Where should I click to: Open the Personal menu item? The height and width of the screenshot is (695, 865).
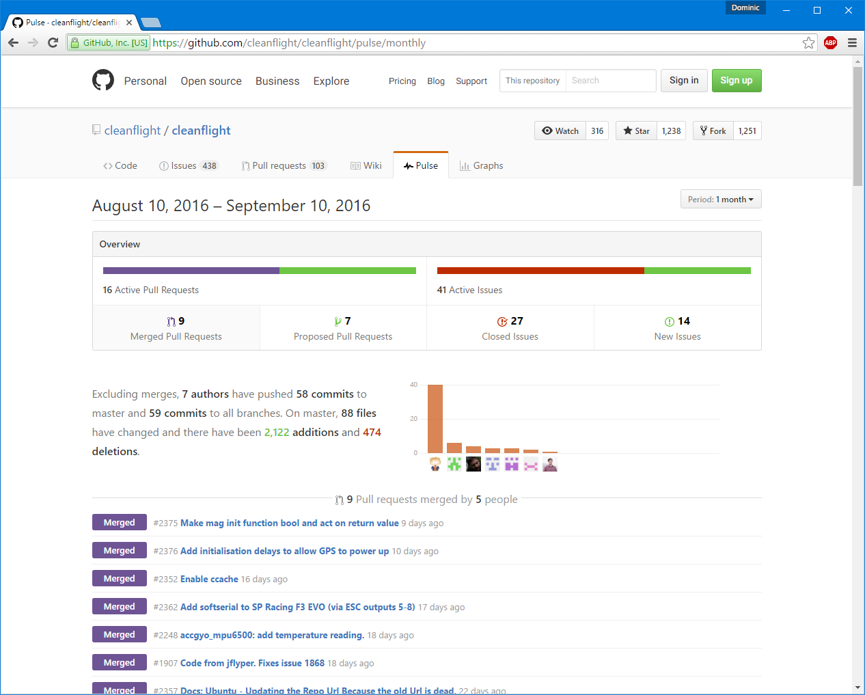[146, 81]
